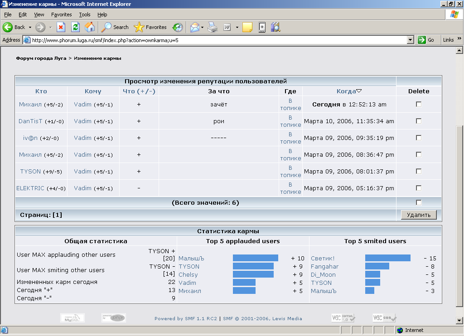Image resolution: width=464 pixels, height=336 pixels.
Task: Click the Research toolbar icon
Action: click(275, 27)
